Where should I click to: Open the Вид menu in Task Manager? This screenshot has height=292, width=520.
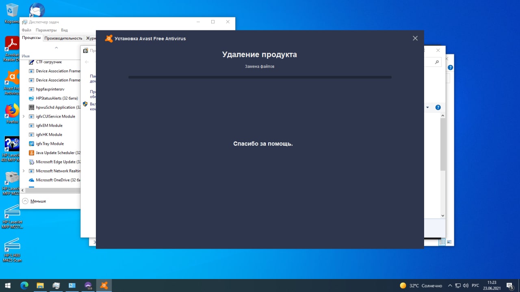tap(64, 30)
